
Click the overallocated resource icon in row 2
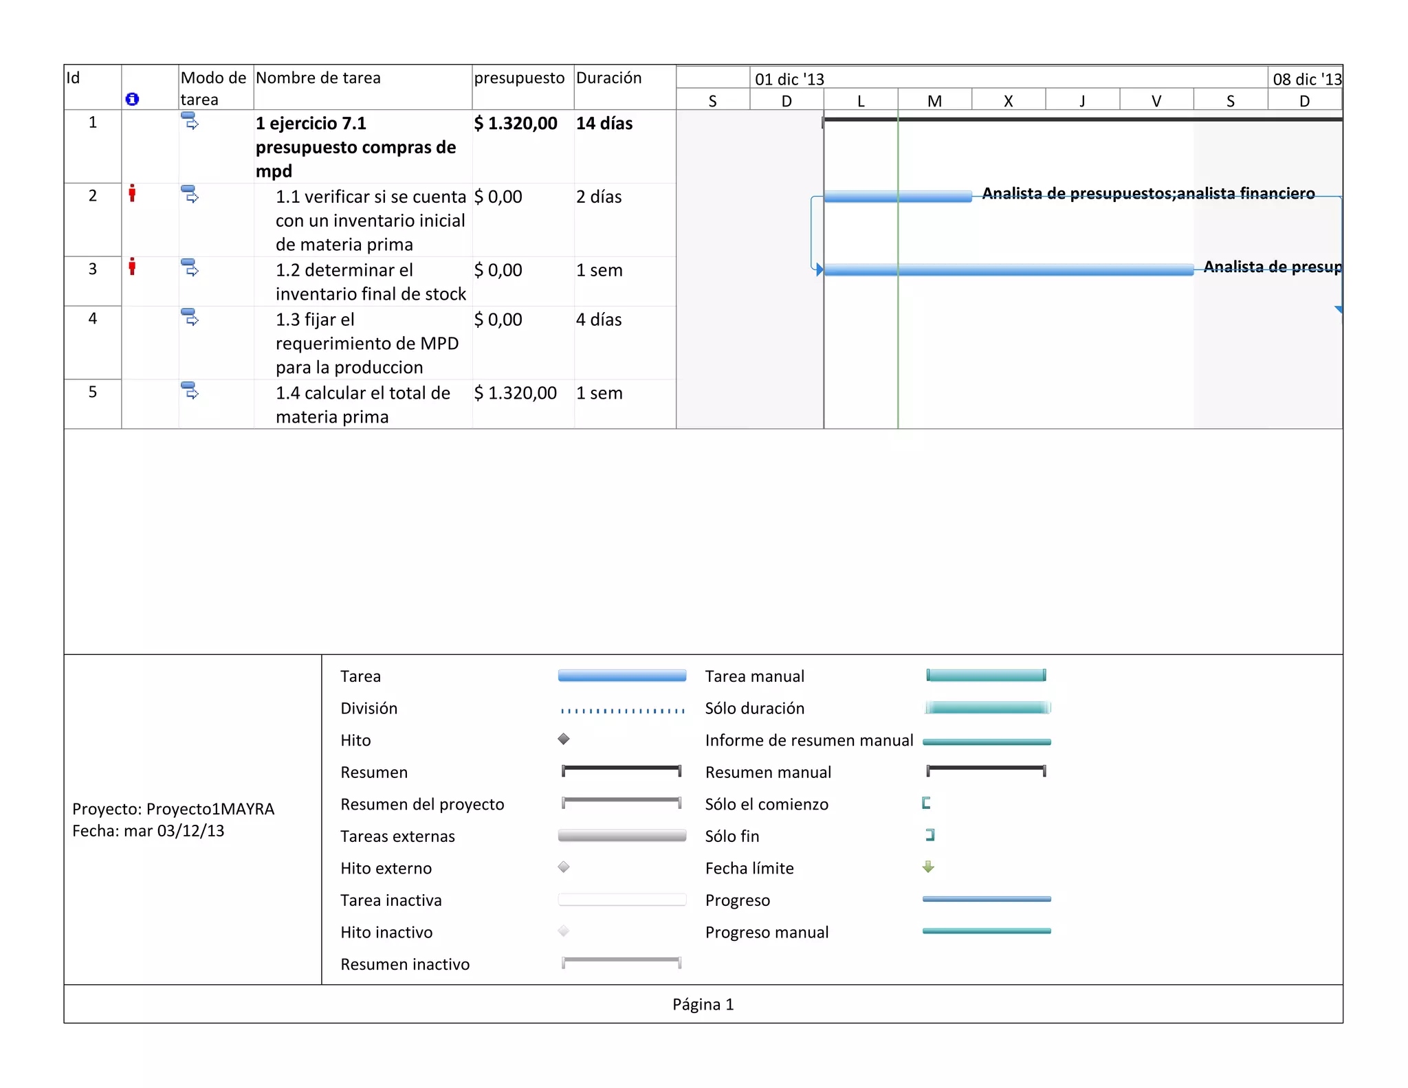(x=132, y=193)
